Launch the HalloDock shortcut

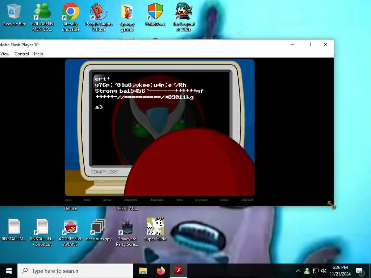coord(155,14)
